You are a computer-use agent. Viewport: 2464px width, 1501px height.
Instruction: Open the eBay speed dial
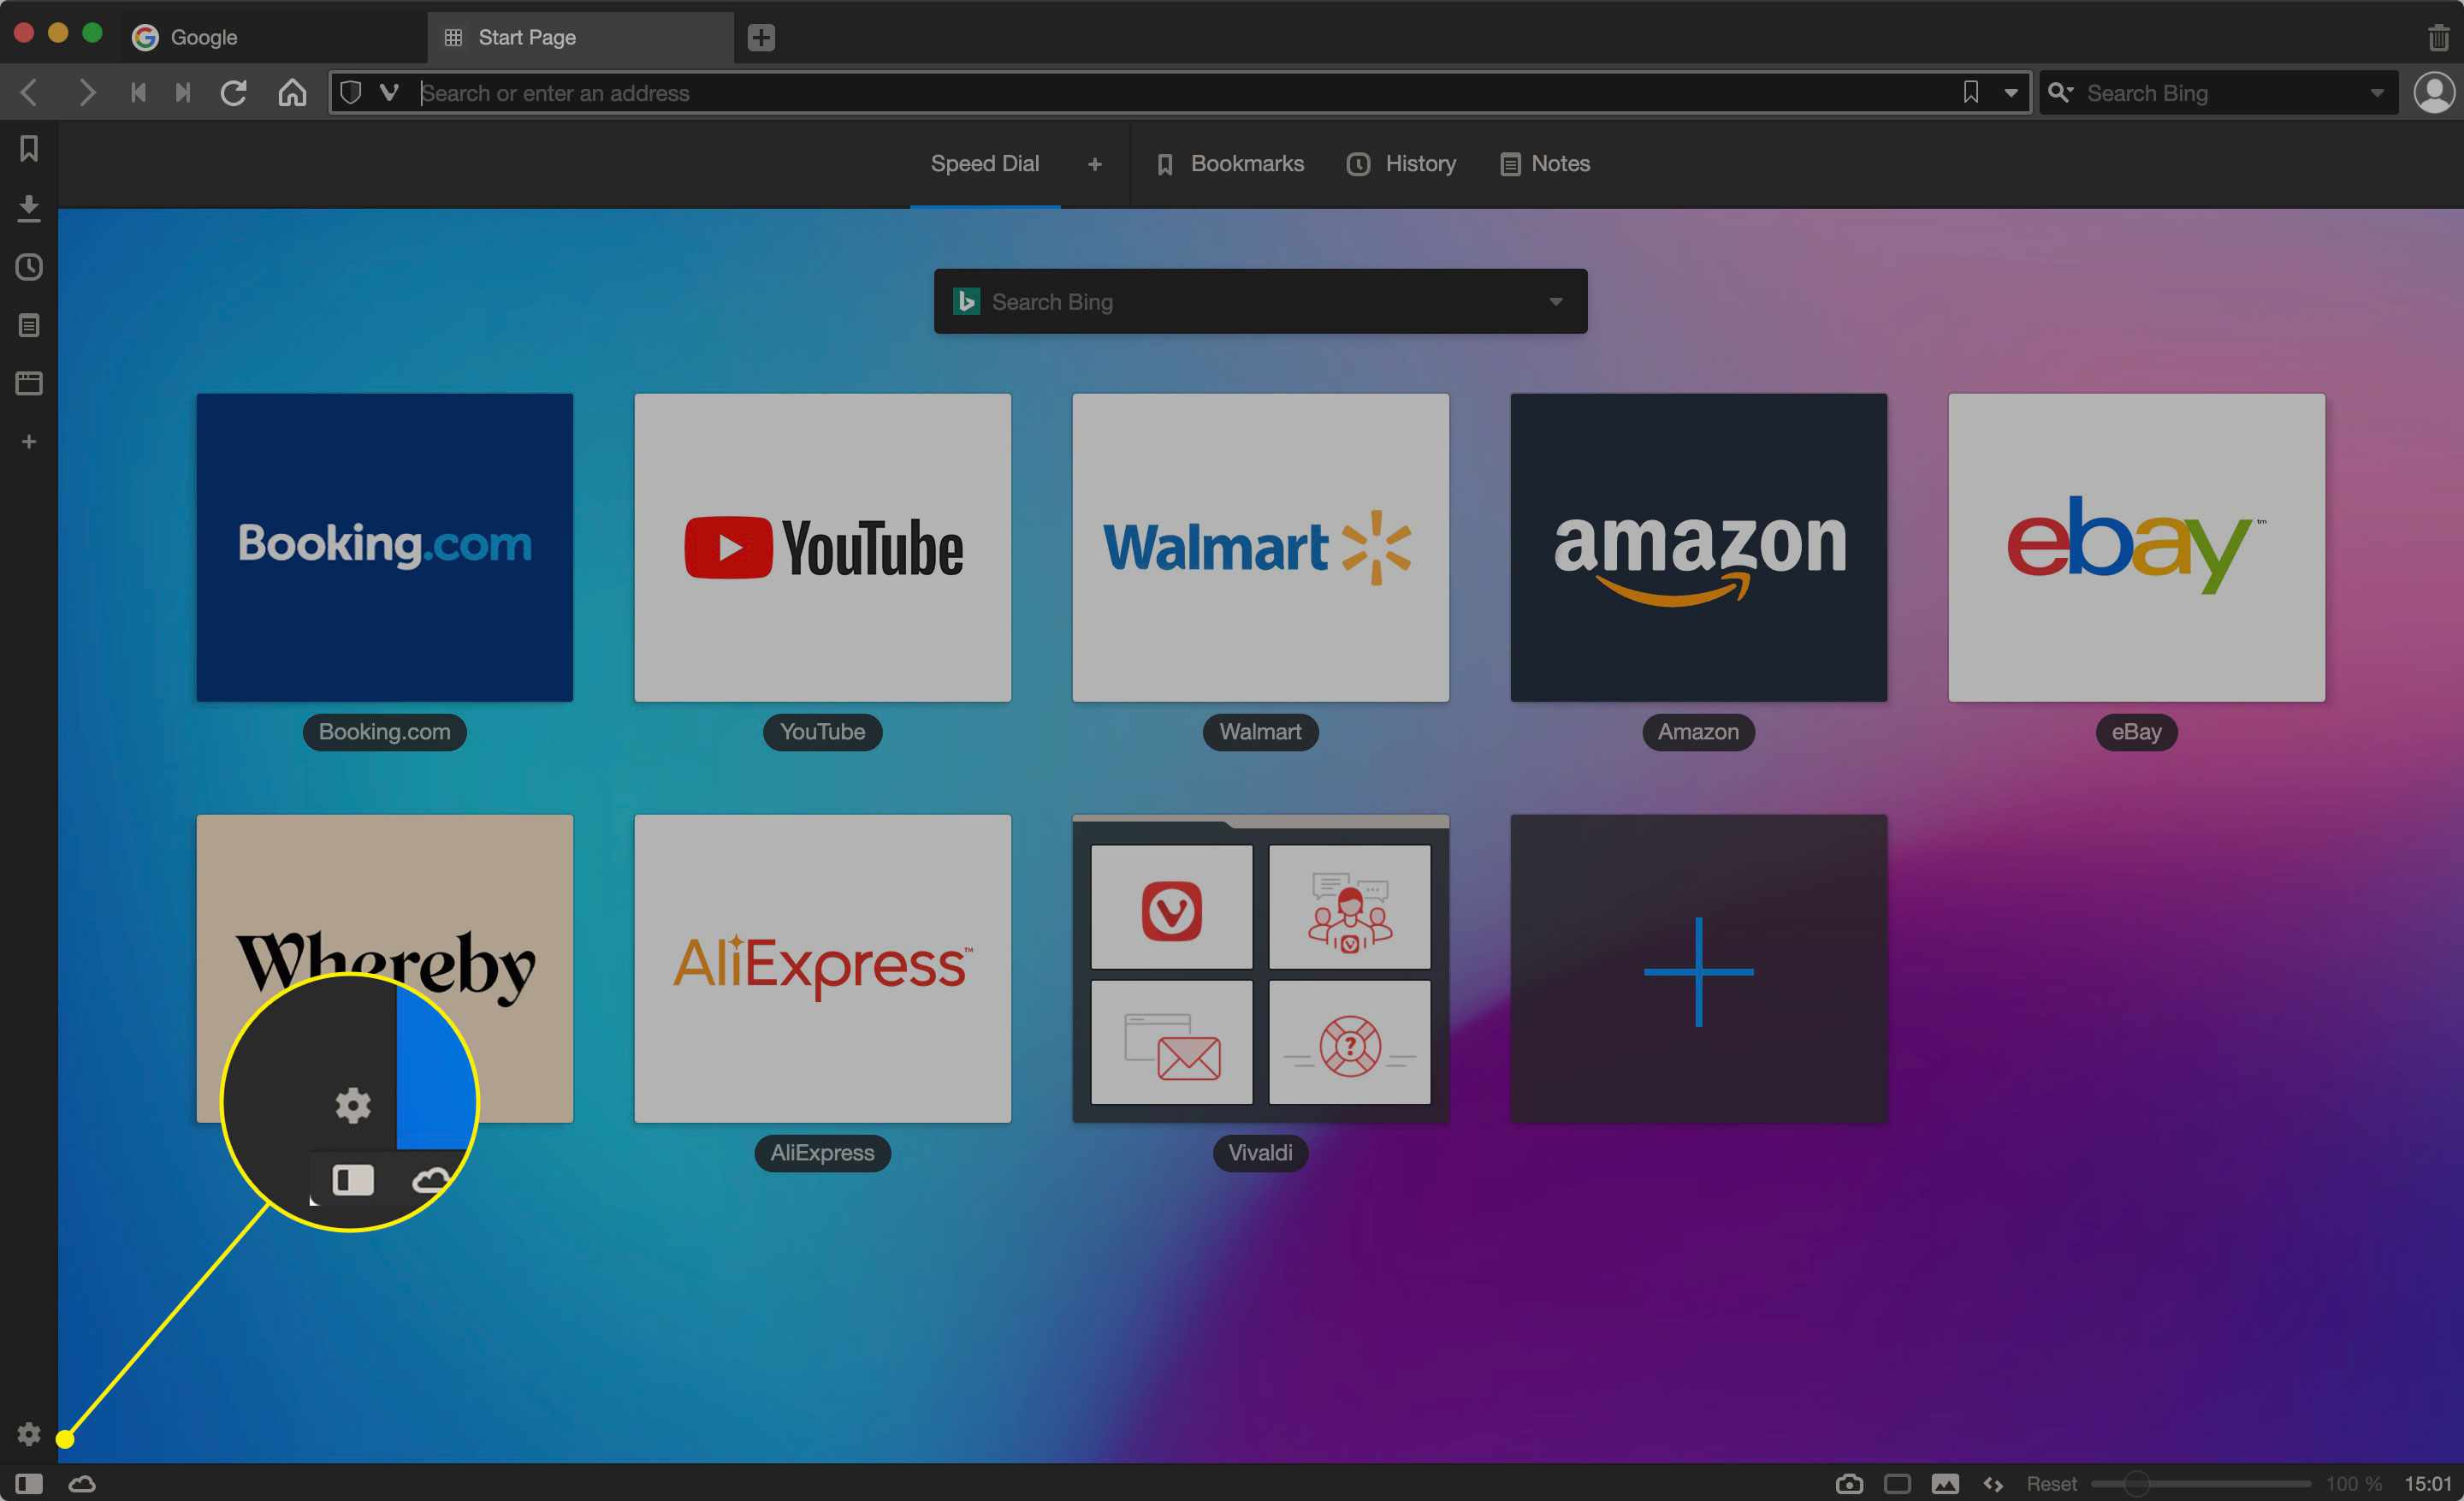(2136, 547)
